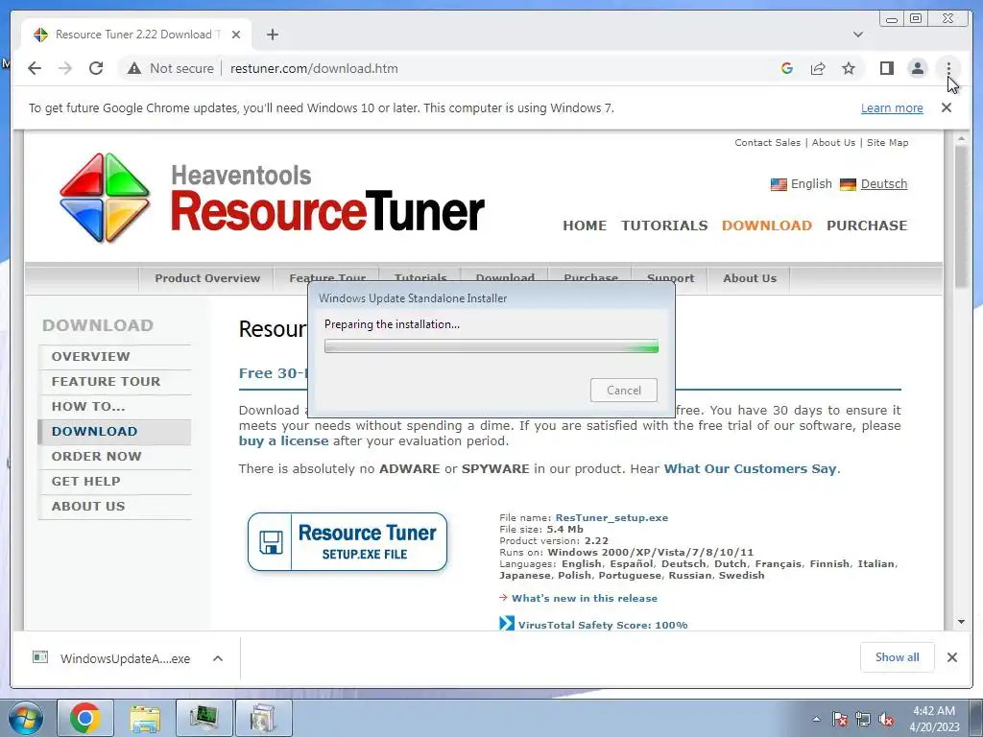Open What Our Customers Say link

pos(751,468)
